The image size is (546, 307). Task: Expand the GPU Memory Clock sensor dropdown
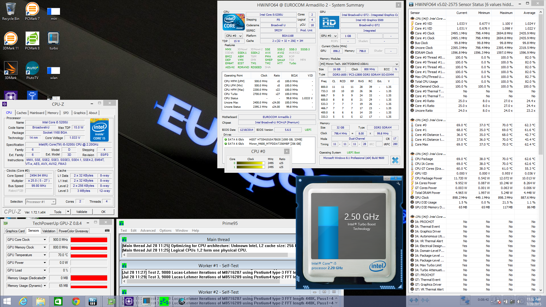45,247
